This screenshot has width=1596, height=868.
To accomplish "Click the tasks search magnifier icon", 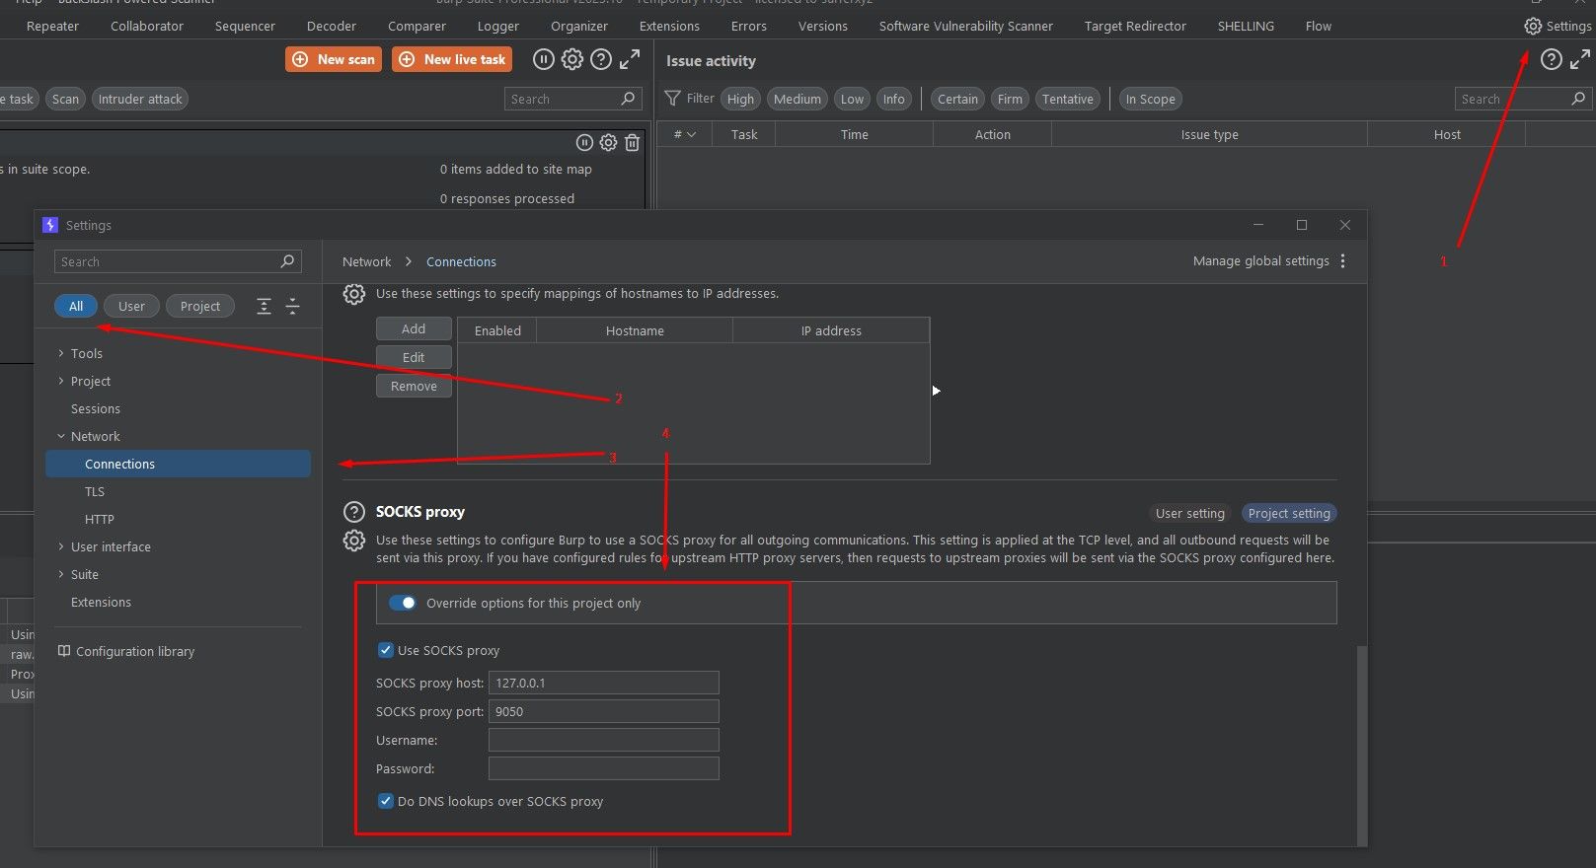I will [628, 99].
